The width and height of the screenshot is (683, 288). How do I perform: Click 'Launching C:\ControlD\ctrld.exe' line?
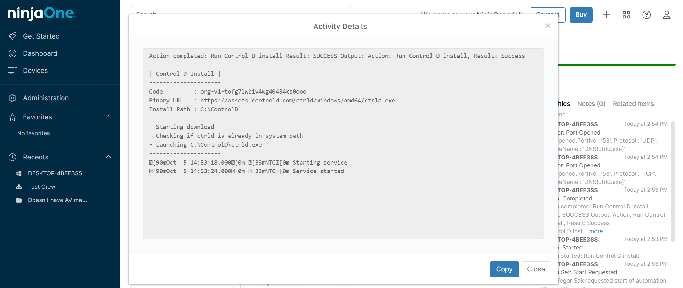pyautogui.click(x=206, y=145)
